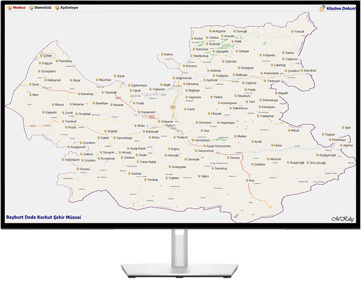Viewport: 362px width, 284px height.
Task: Click the Yeniköy village pin
Action: click(x=145, y=179)
